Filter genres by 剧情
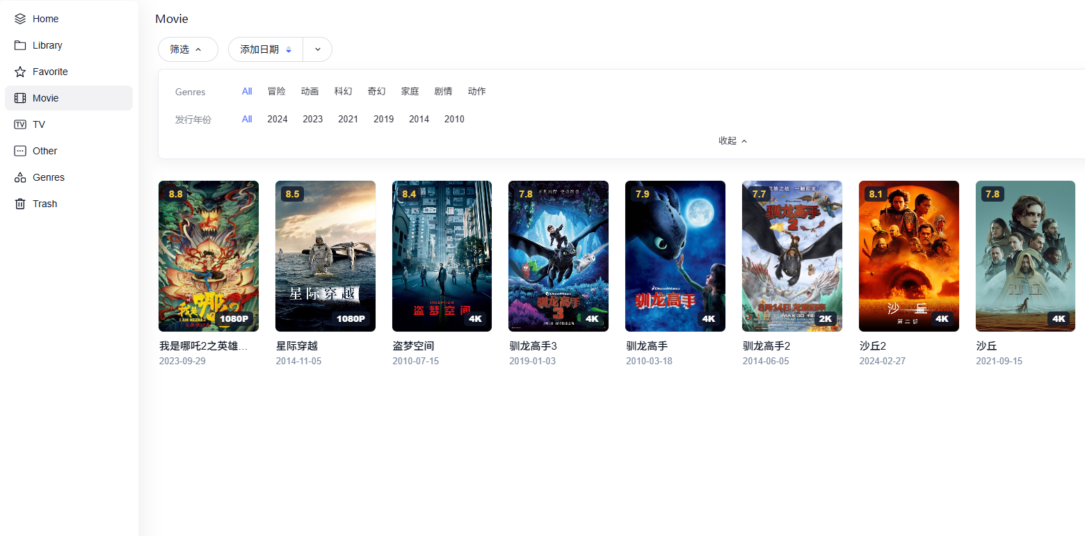Screen dimensions: 1085x536 (x=444, y=91)
